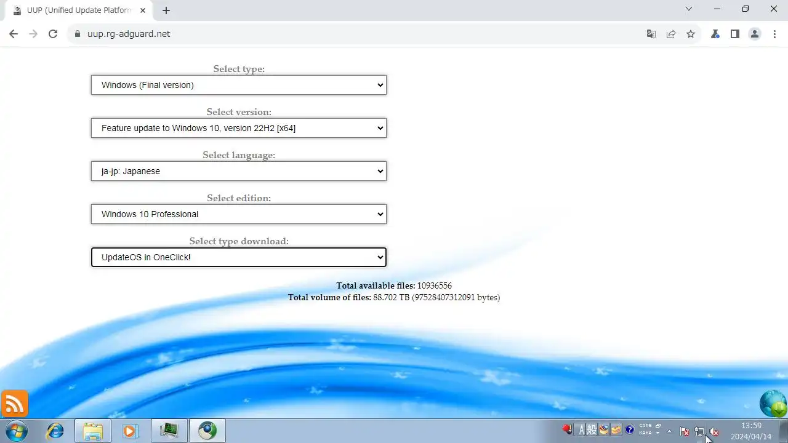Share this page via the share icon
The height and width of the screenshot is (443, 788).
point(671,34)
